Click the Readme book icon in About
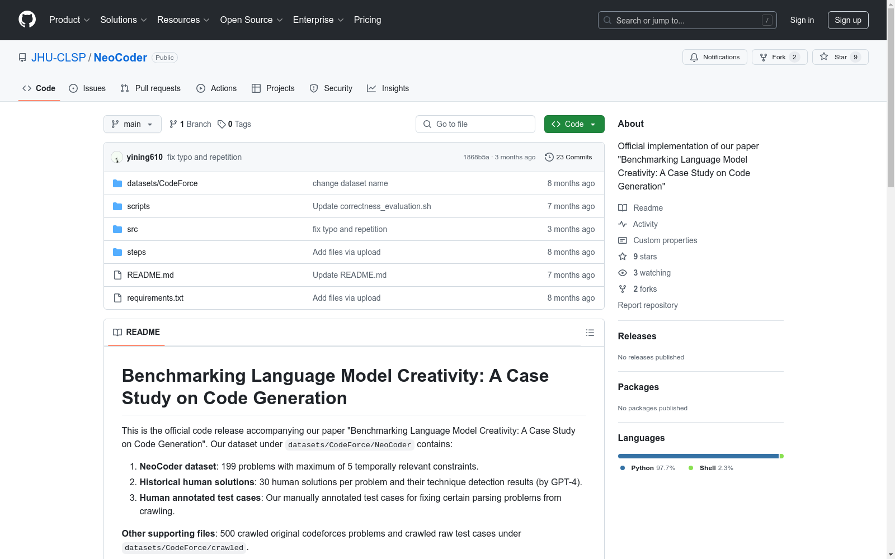Screen dimensions: 895x559 tap(623, 208)
